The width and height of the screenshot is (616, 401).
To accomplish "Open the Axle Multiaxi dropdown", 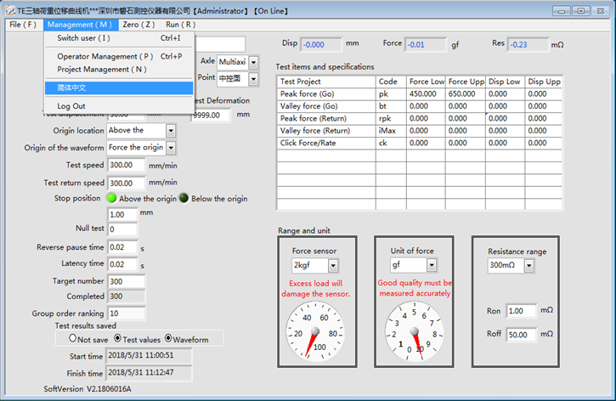I will (x=252, y=62).
